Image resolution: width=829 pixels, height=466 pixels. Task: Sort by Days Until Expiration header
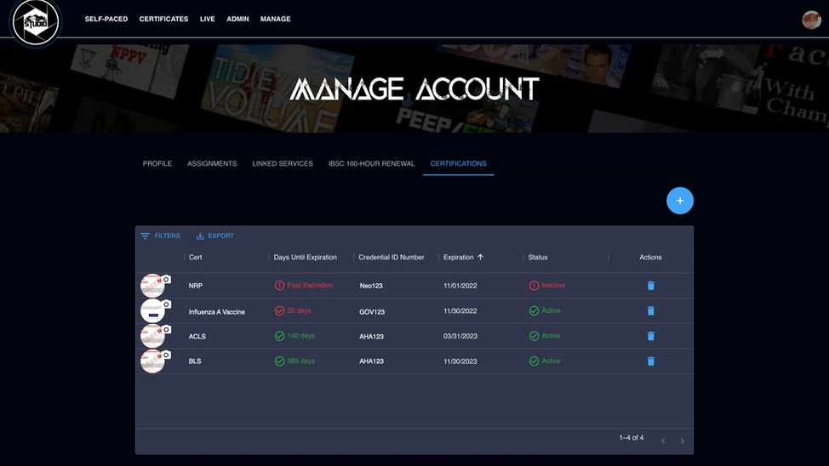click(x=305, y=258)
